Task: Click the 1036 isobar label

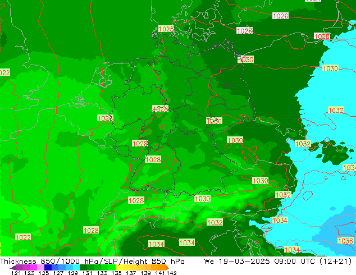Action: pos(345,241)
